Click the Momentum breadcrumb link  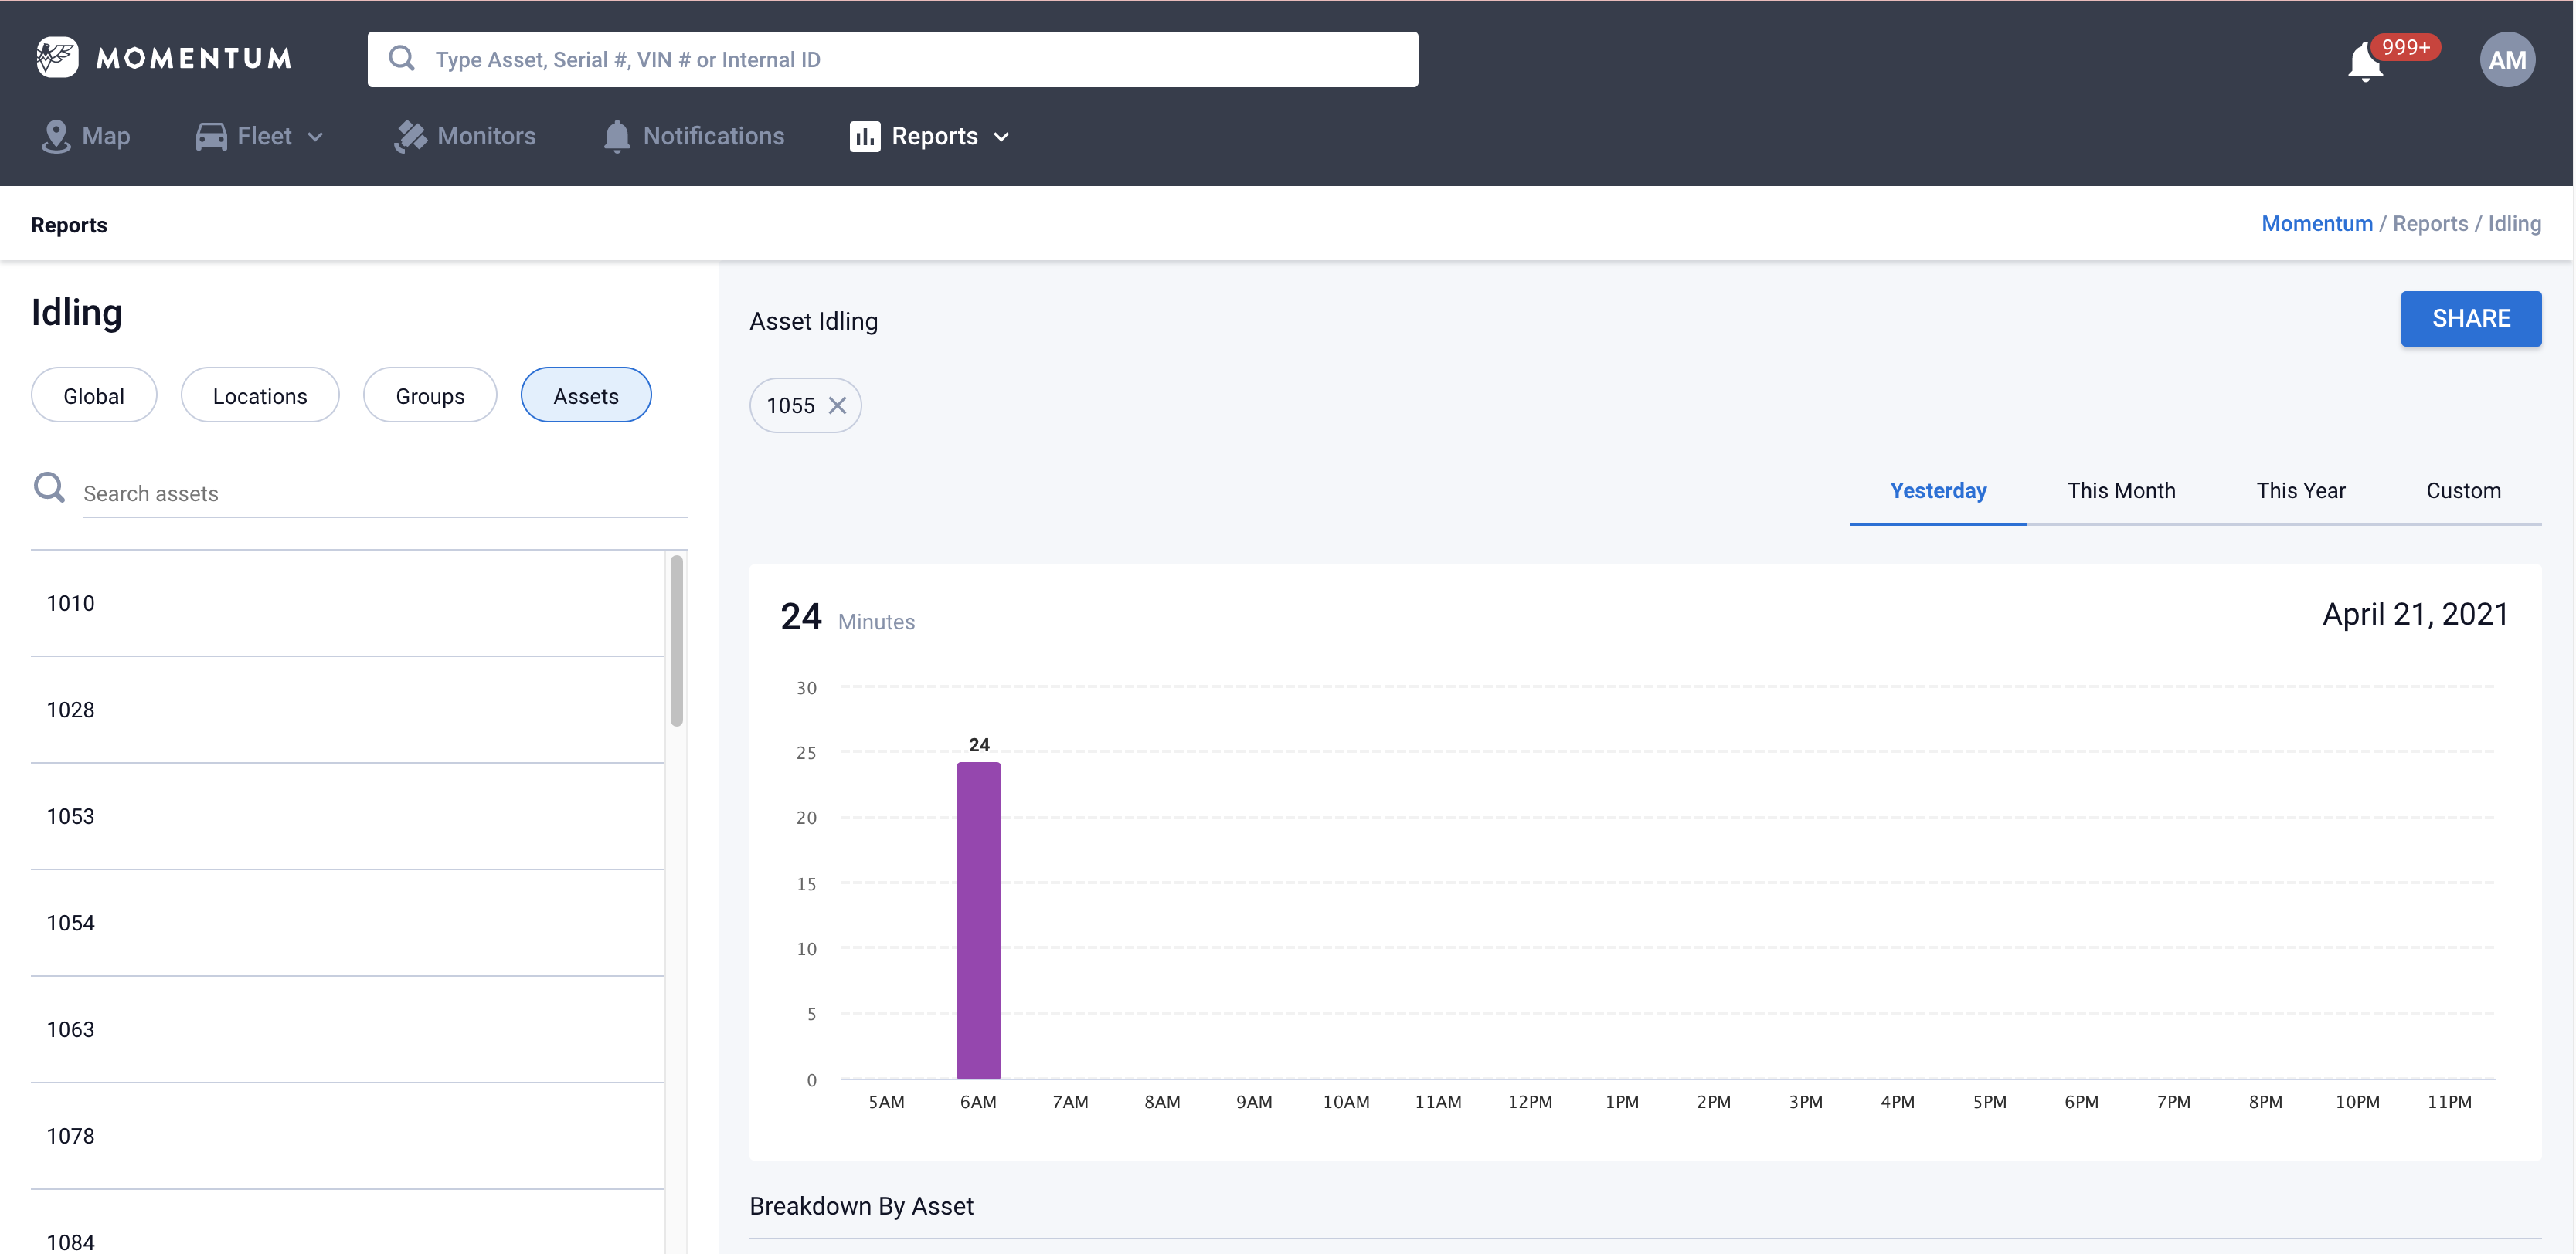[2316, 224]
